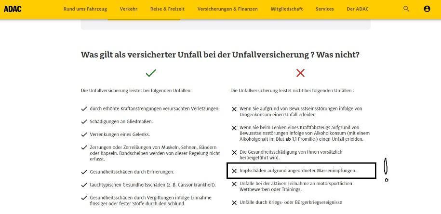Screen dimensions: 441x214
Task: Click X icon beside Kriegs- und Bürgerkriegsereignisse
Action: point(234,203)
